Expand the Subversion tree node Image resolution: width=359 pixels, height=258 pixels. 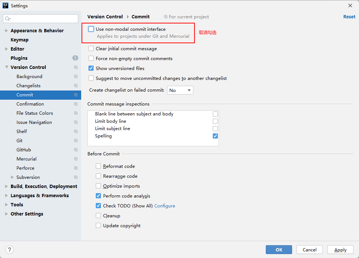(x=12, y=177)
